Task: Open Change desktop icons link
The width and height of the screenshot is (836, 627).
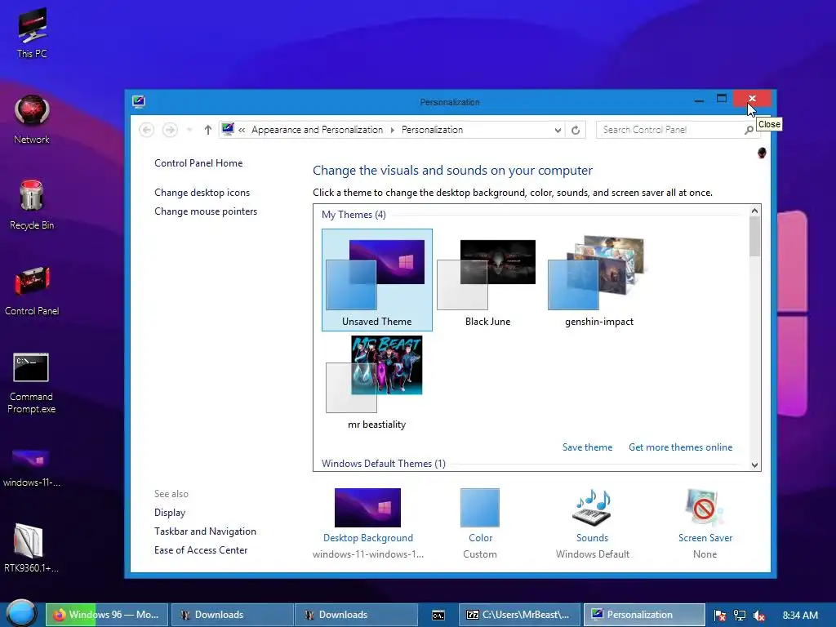Action: pos(202,193)
